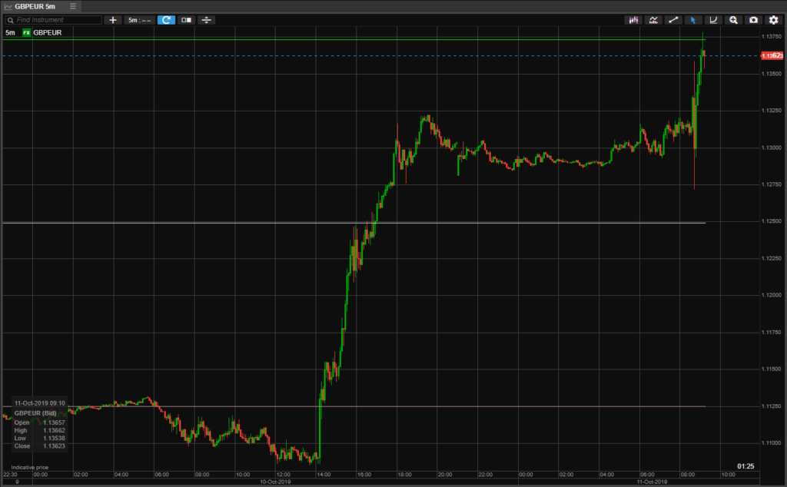Click the zoom in magnifier icon
This screenshot has width=787, height=487.
[733, 20]
